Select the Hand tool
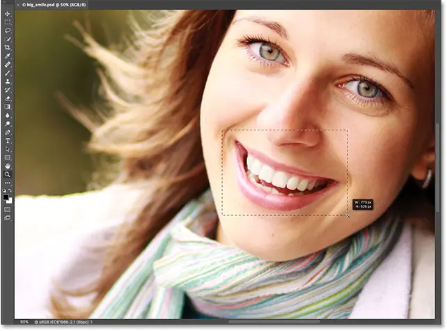This screenshot has height=331, width=447. pyautogui.click(x=8, y=166)
